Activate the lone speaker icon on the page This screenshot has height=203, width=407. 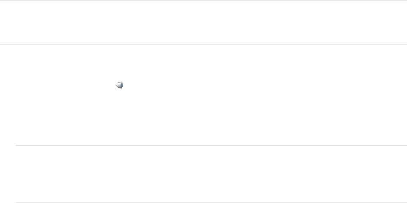pyautogui.click(x=120, y=86)
